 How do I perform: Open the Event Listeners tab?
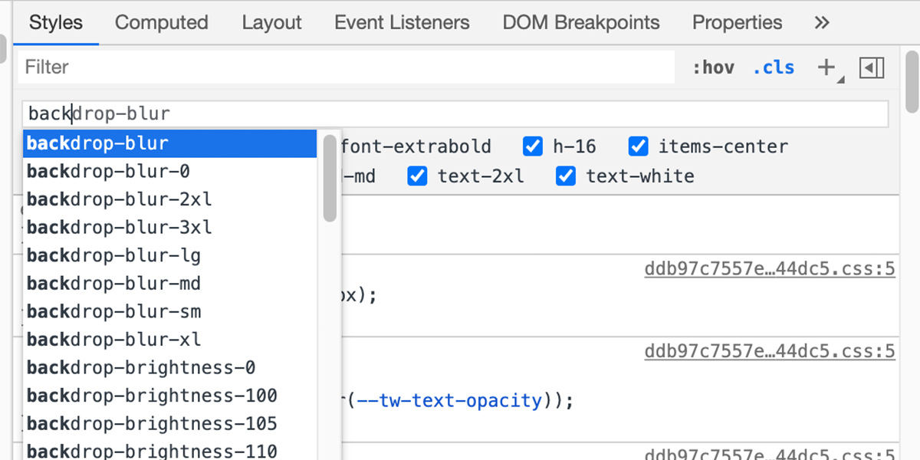pos(402,22)
